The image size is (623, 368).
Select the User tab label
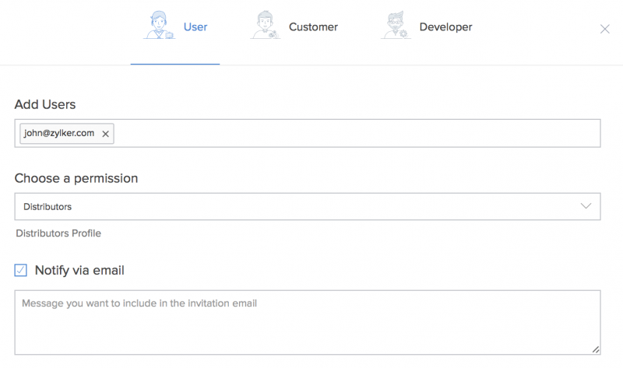pyautogui.click(x=195, y=27)
